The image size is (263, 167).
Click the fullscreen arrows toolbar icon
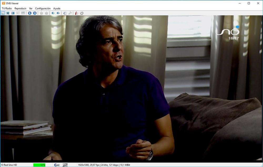8,13
